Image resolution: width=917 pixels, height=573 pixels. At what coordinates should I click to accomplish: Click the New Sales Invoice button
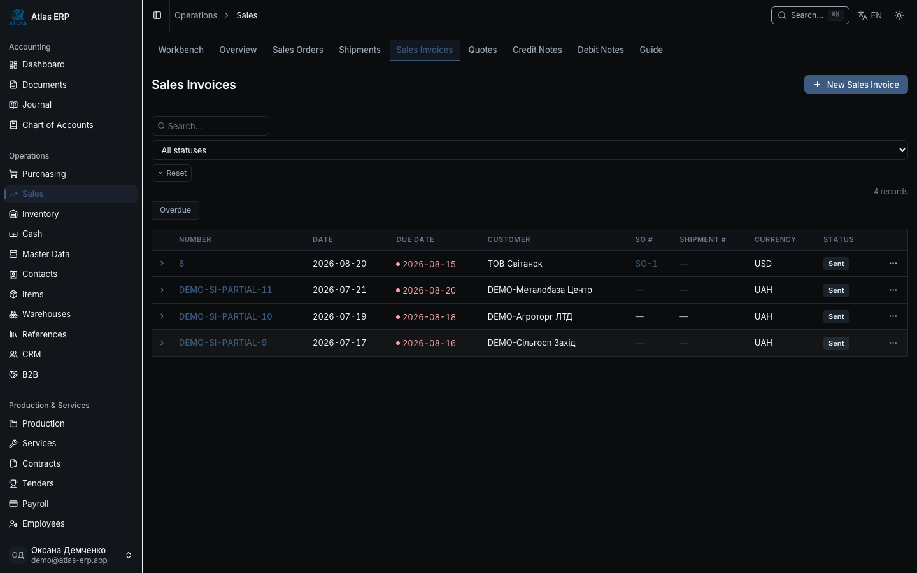click(856, 85)
